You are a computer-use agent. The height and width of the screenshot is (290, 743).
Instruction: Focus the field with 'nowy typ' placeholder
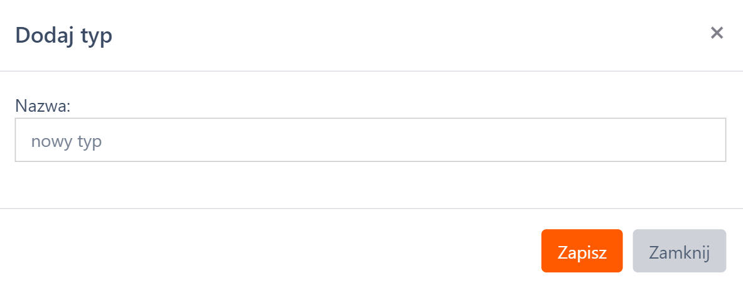370,140
